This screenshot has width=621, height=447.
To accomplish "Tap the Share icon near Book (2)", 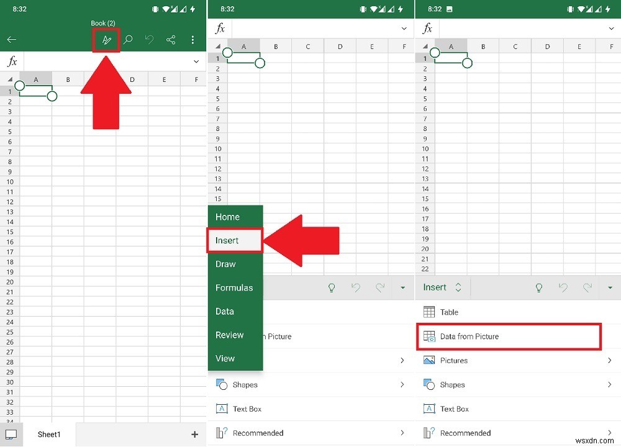I will [x=171, y=39].
